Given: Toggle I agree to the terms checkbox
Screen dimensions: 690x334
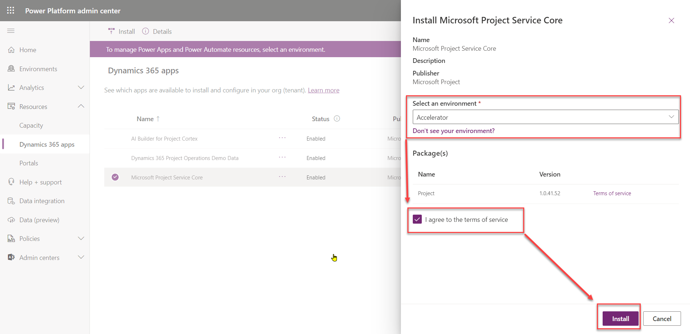Looking at the screenshot, I should pos(417,219).
